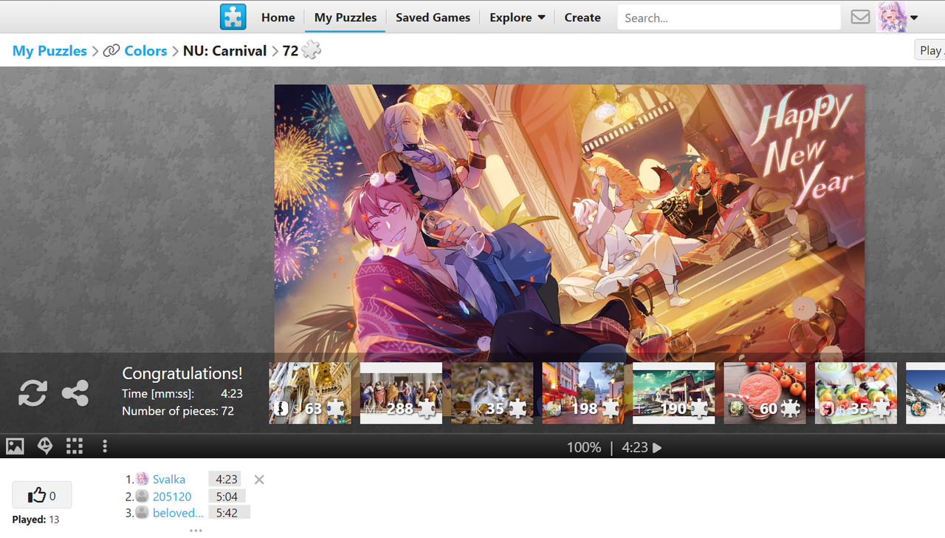Screen dimensions: 945x538
Task: Click the 100% progress text
Action: pos(584,447)
